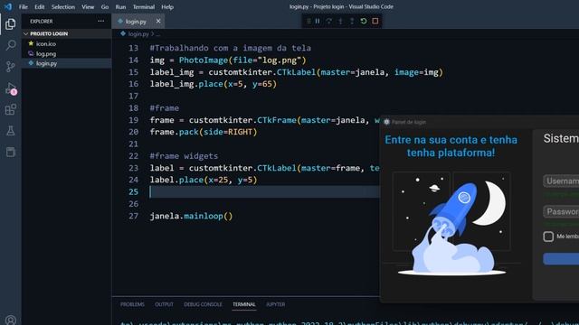Open the Run and Debug view

[10, 88]
